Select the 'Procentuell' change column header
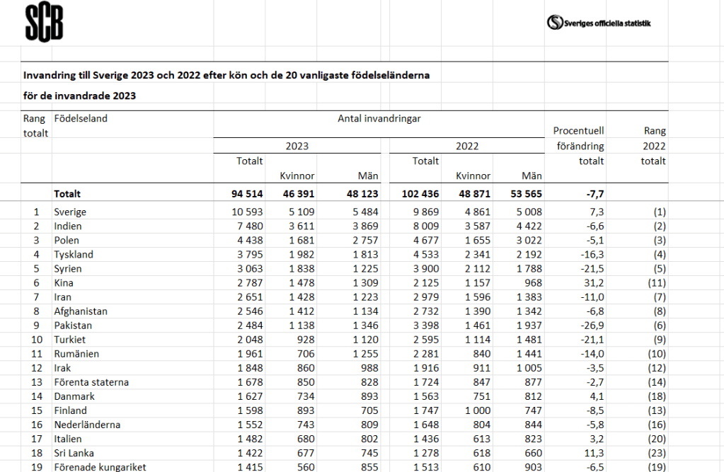The width and height of the screenshot is (724, 472). point(578,132)
